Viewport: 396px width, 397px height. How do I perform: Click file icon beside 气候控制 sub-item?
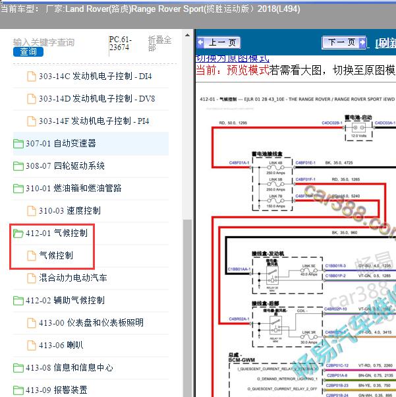[x=32, y=256]
